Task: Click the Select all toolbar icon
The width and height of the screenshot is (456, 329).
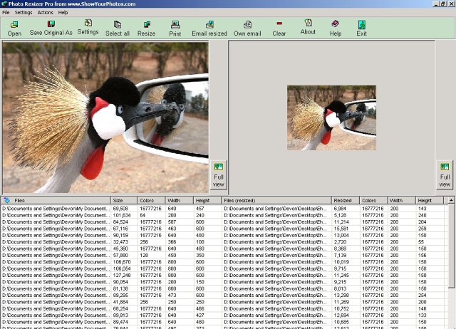Action: [118, 24]
